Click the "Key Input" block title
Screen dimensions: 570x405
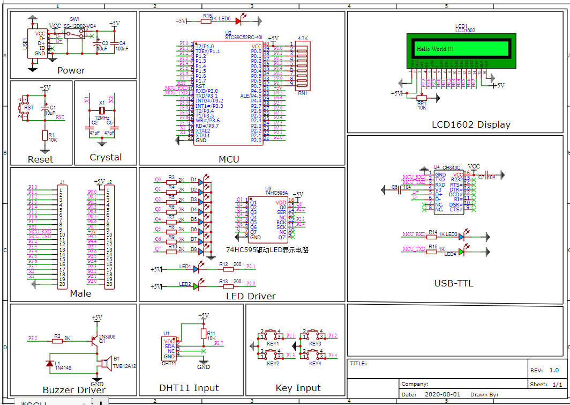pos(298,388)
